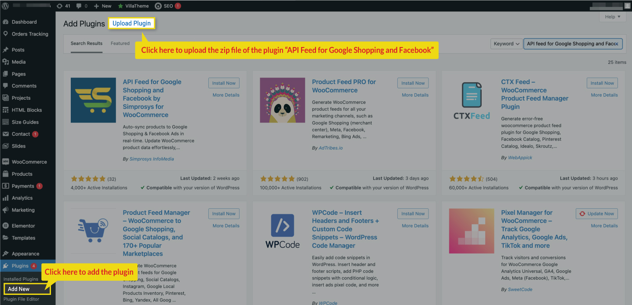Click the Media icon in sidebar

tap(6, 62)
